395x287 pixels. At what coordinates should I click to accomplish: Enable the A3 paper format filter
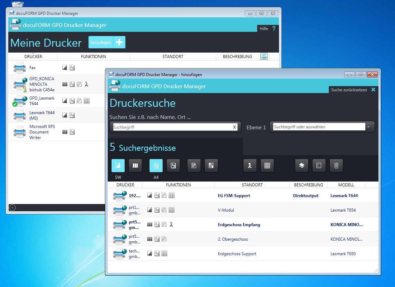[173, 166]
